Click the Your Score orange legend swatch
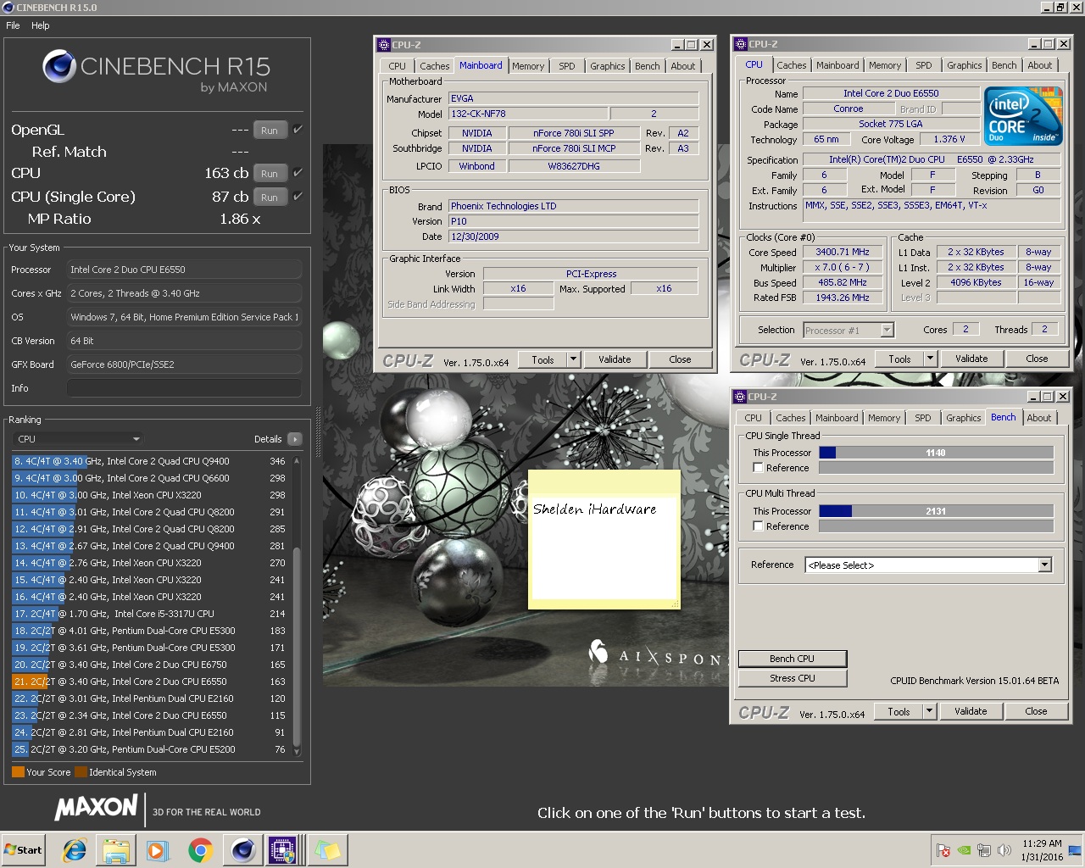The height and width of the screenshot is (868, 1085). coord(18,772)
